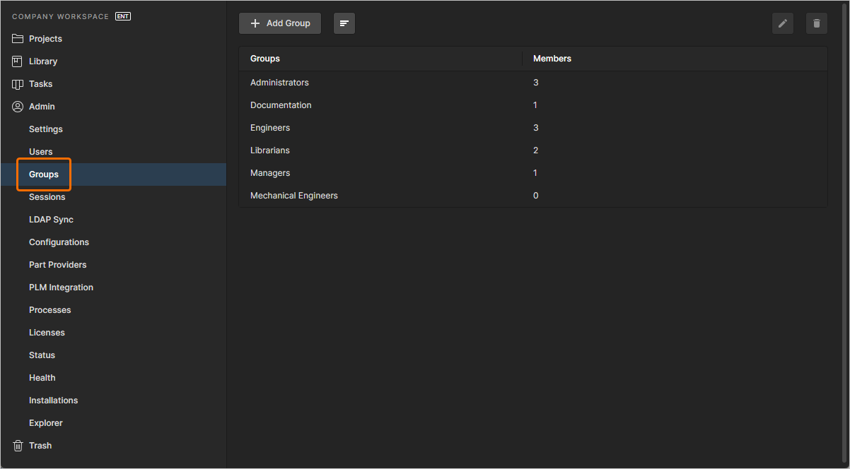Switch to the Users admin page
Viewport: 850px width, 469px height.
point(40,151)
